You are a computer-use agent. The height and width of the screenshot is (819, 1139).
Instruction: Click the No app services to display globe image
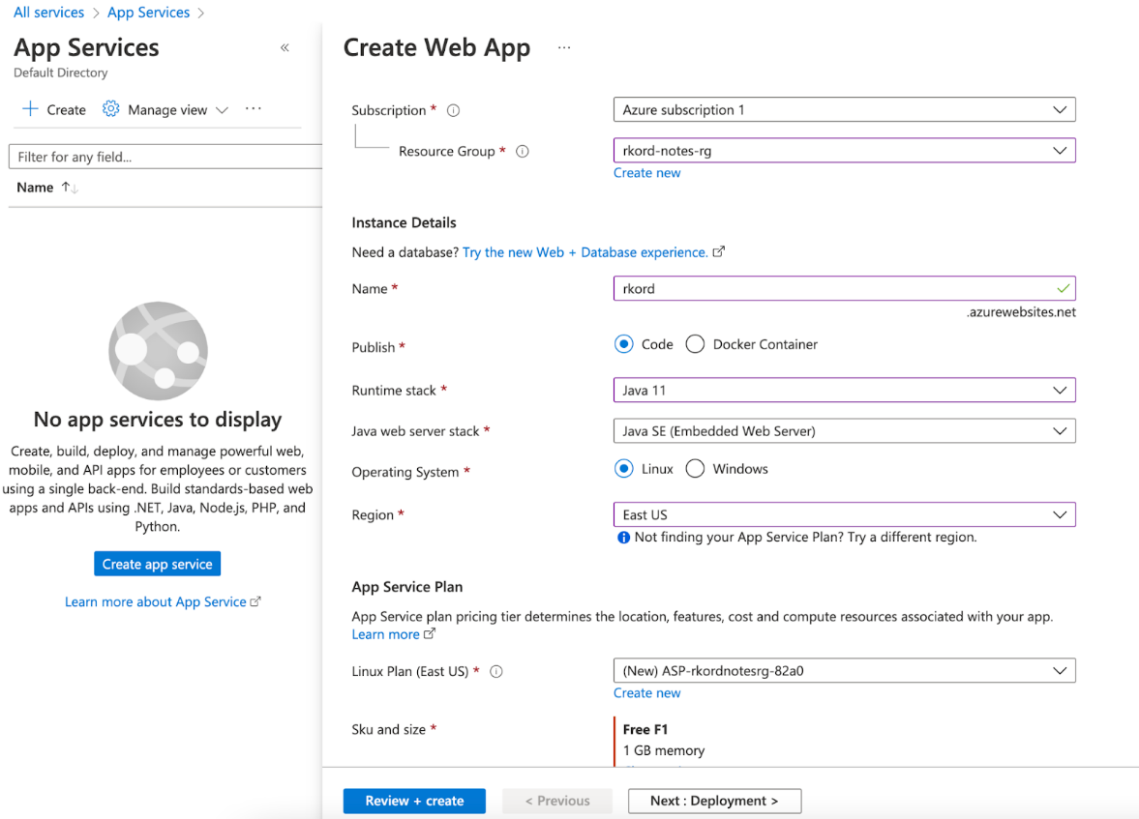click(158, 351)
